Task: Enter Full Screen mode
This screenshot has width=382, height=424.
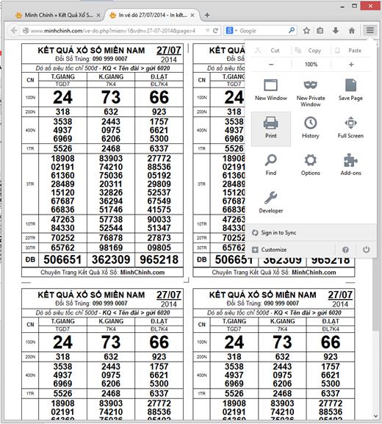Action: pos(350,128)
